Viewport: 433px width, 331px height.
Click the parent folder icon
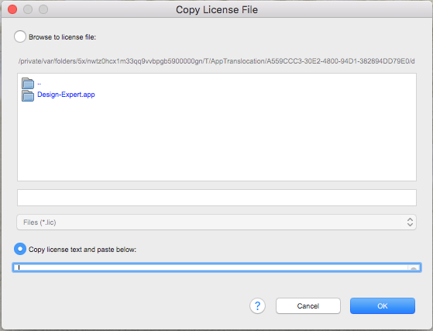coord(28,83)
